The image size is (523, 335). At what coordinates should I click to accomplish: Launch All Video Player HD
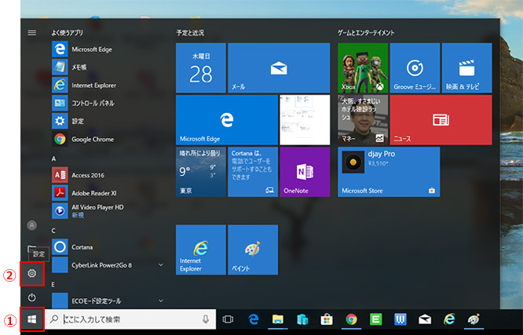coord(108,211)
